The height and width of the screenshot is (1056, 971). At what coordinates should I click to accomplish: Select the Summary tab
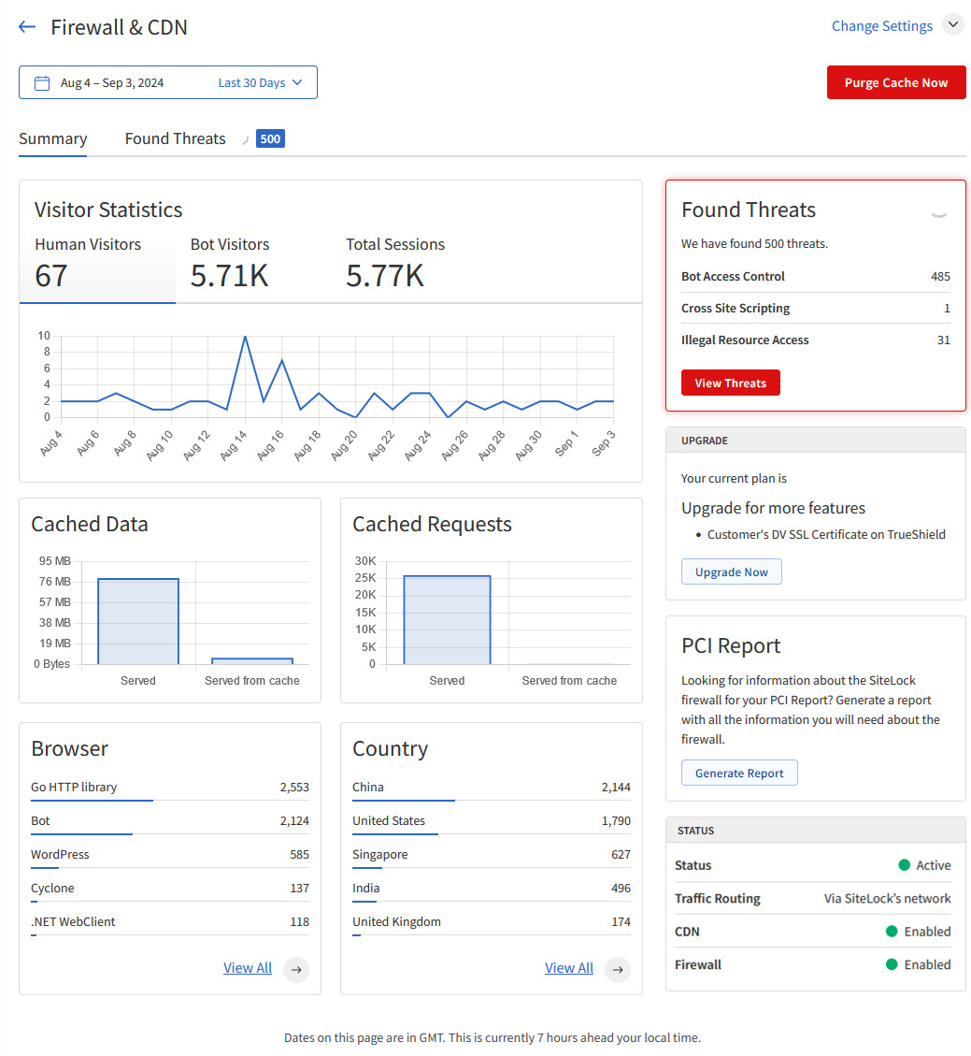tap(53, 138)
